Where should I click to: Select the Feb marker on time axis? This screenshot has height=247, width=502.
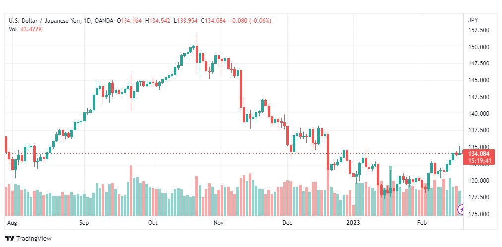[421, 223]
